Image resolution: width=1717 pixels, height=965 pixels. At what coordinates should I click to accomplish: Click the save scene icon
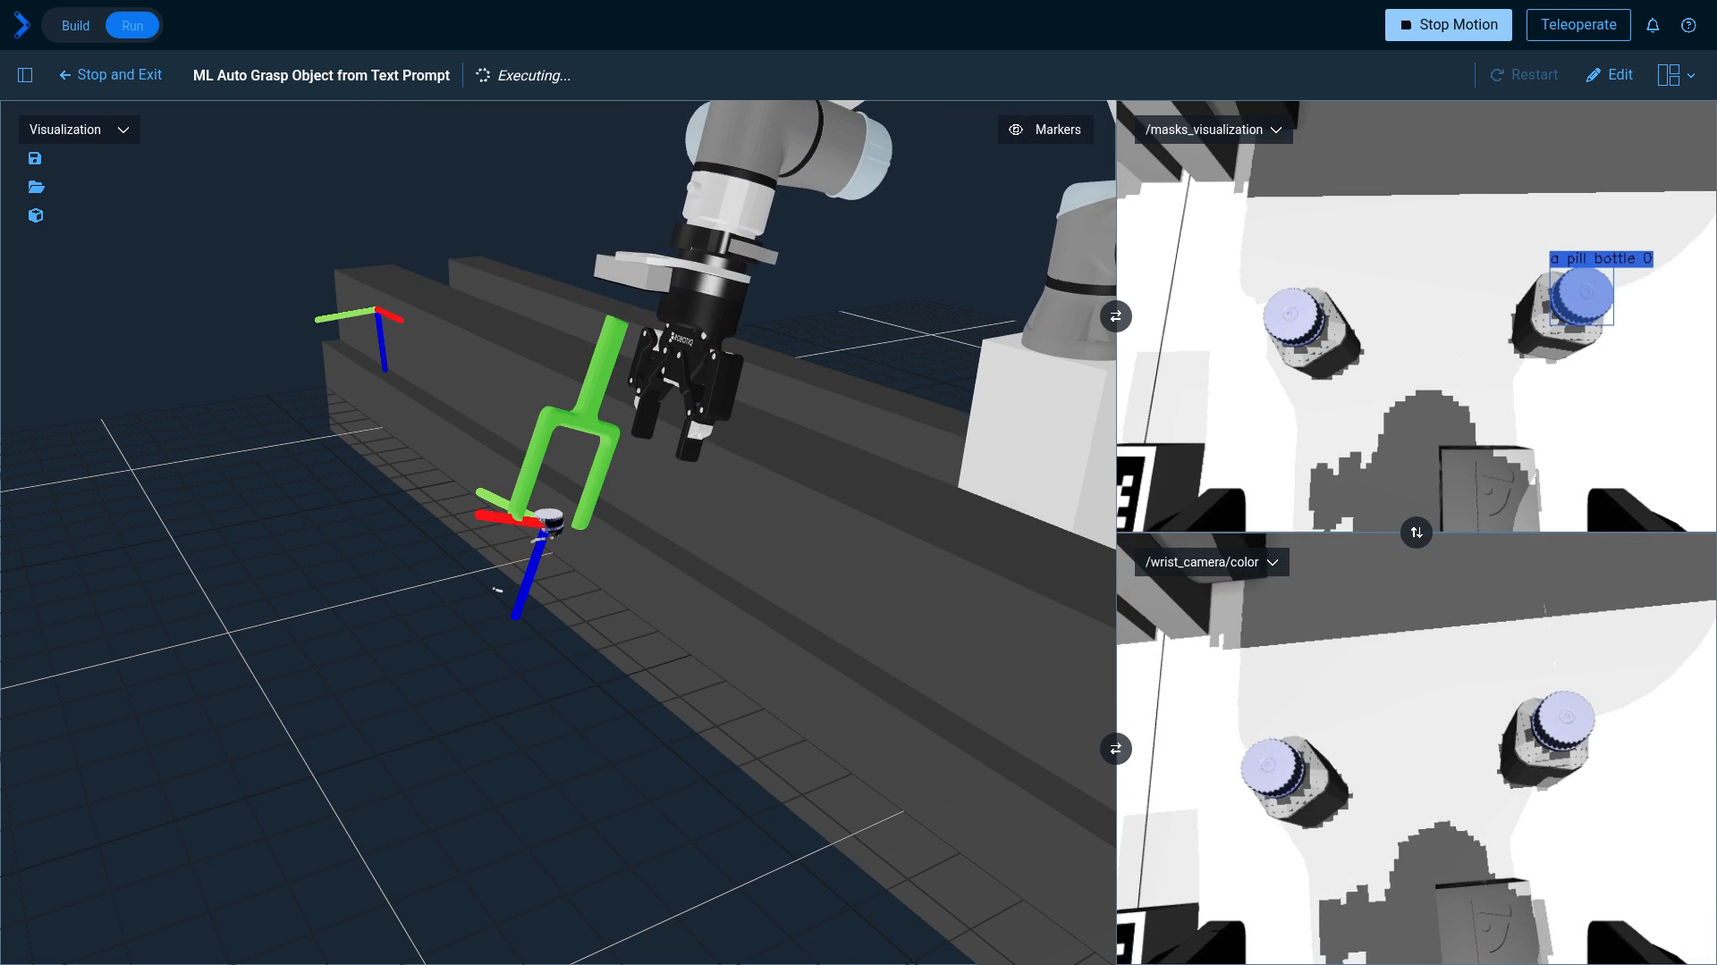tap(35, 158)
